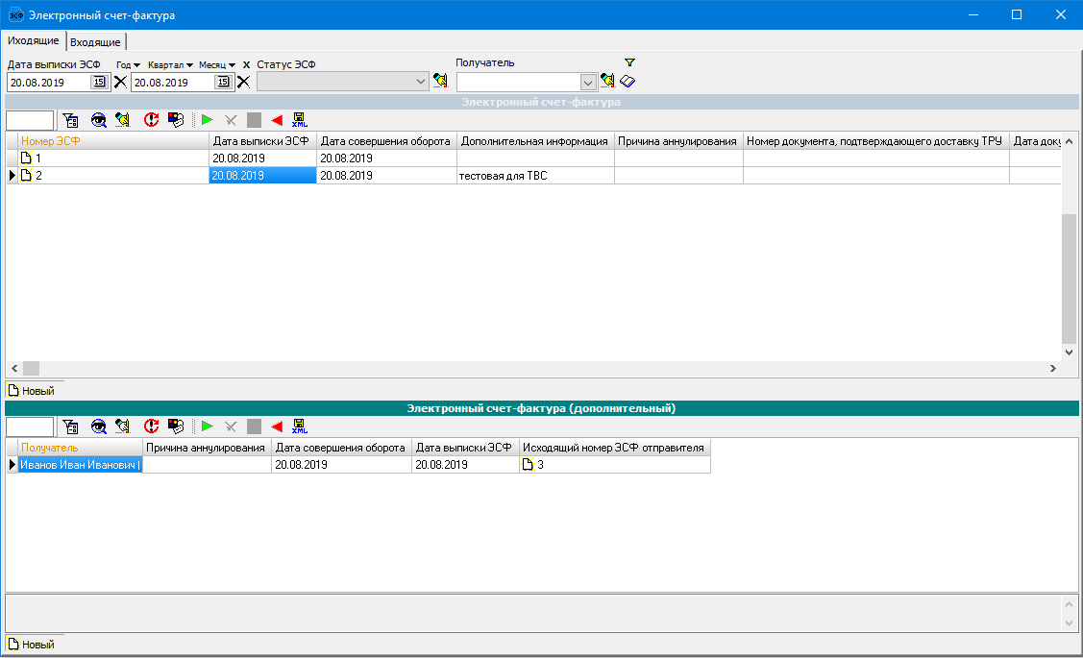Open the Месяц dropdown
Image resolution: width=1083 pixels, height=658 pixels.
[217, 64]
